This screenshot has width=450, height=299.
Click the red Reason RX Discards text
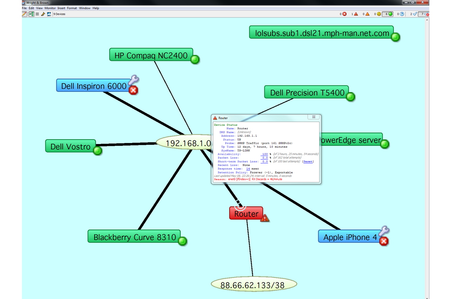(x=248, y=179)
